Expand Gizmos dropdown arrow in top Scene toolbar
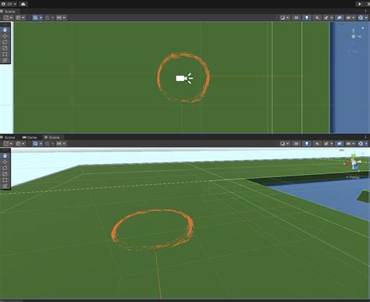The image size is (370, 302). pyautogui.click(x=366, y=18)
